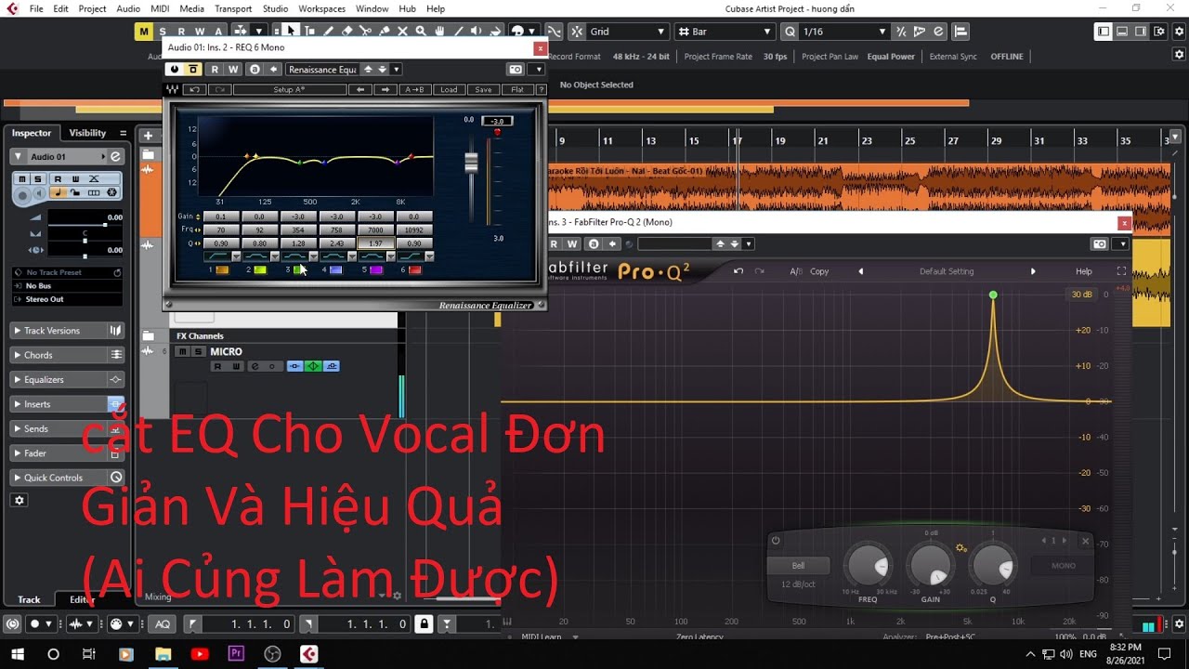This screenshot has height=669, width=1189.
Task: Edit channel settings 'e' icon for Audio 01
Action: (115, 156)
